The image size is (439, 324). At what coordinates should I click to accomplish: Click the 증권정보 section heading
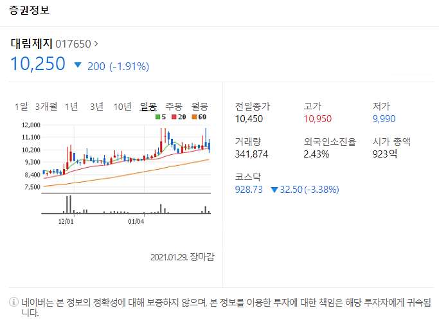coord(29,10)
